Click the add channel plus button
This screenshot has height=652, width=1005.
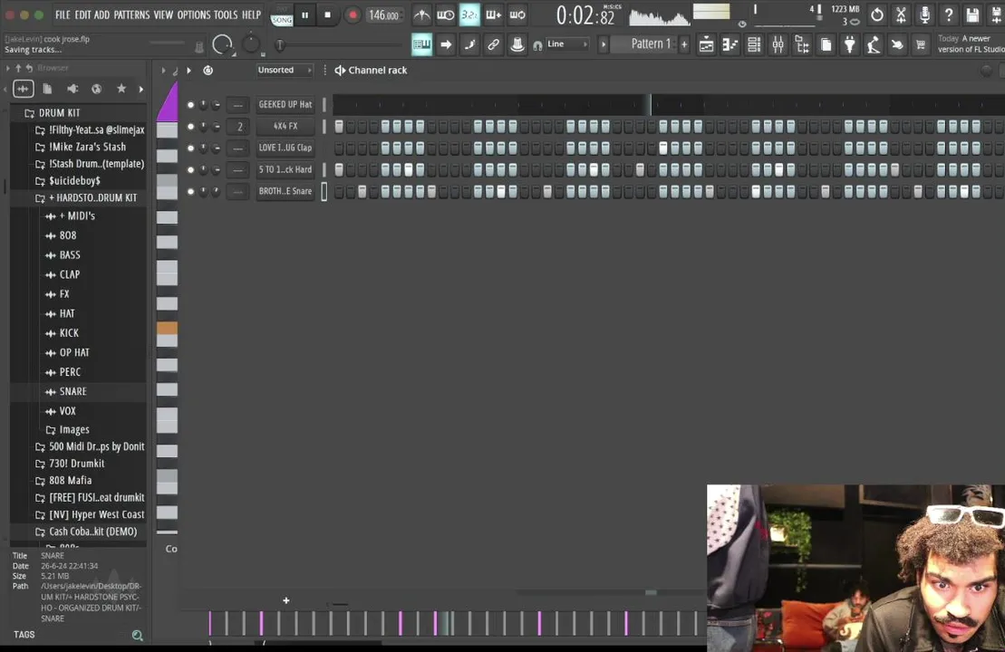[x=285, y=600]
